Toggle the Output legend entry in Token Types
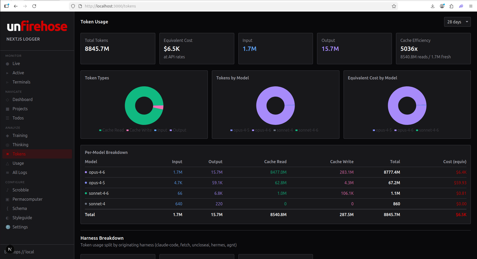Viewport: 477px width, 259px height. (178, 130)
